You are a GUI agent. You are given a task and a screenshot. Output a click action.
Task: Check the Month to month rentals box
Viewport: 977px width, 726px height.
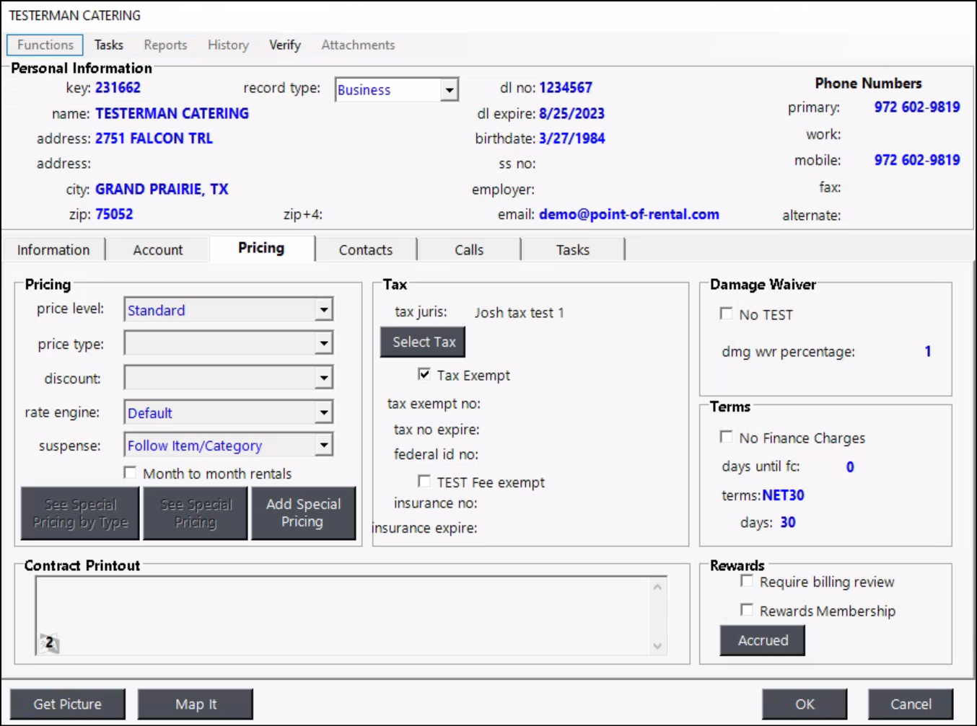coord(131,473)
